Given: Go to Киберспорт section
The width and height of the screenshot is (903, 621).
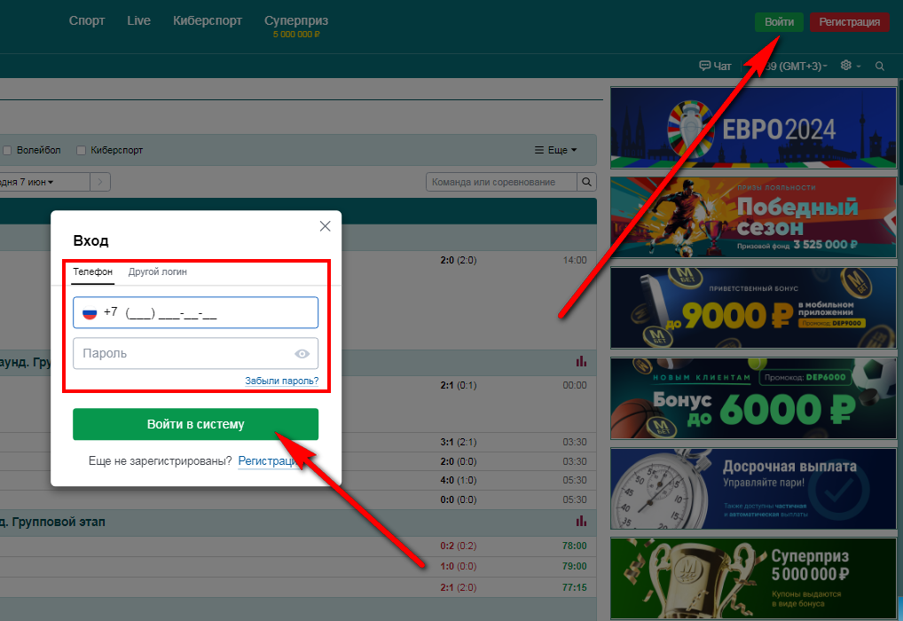Looking at the screenshot, I should [208, 20].
